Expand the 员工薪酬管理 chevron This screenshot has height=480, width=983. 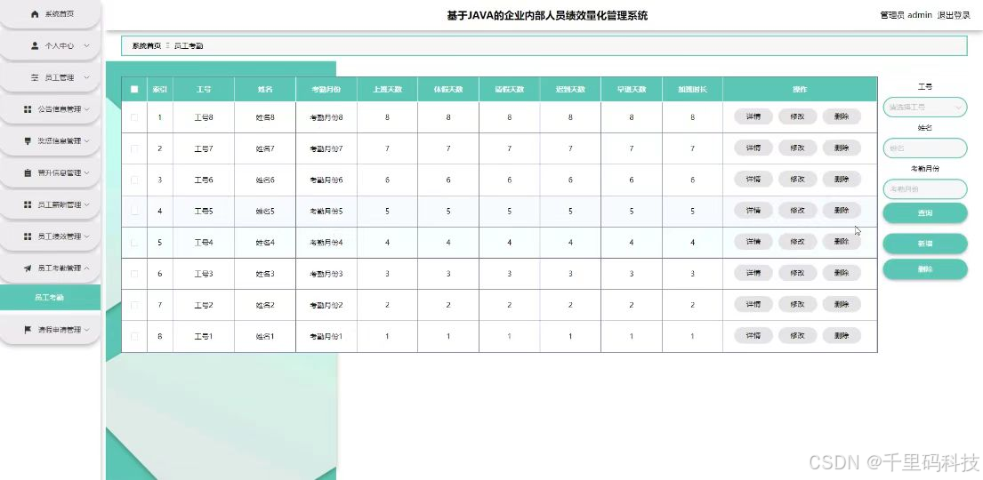(x=87, y=205)
